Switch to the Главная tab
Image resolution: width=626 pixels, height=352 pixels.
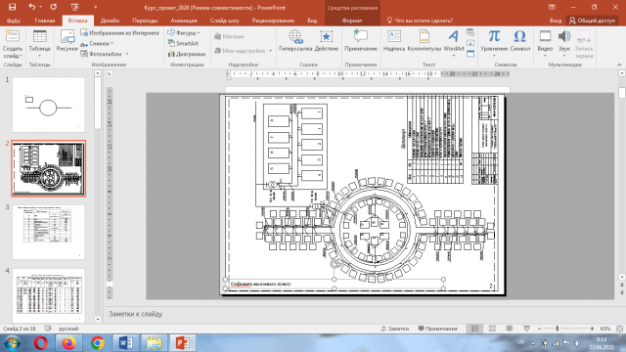tap(45, 21)
